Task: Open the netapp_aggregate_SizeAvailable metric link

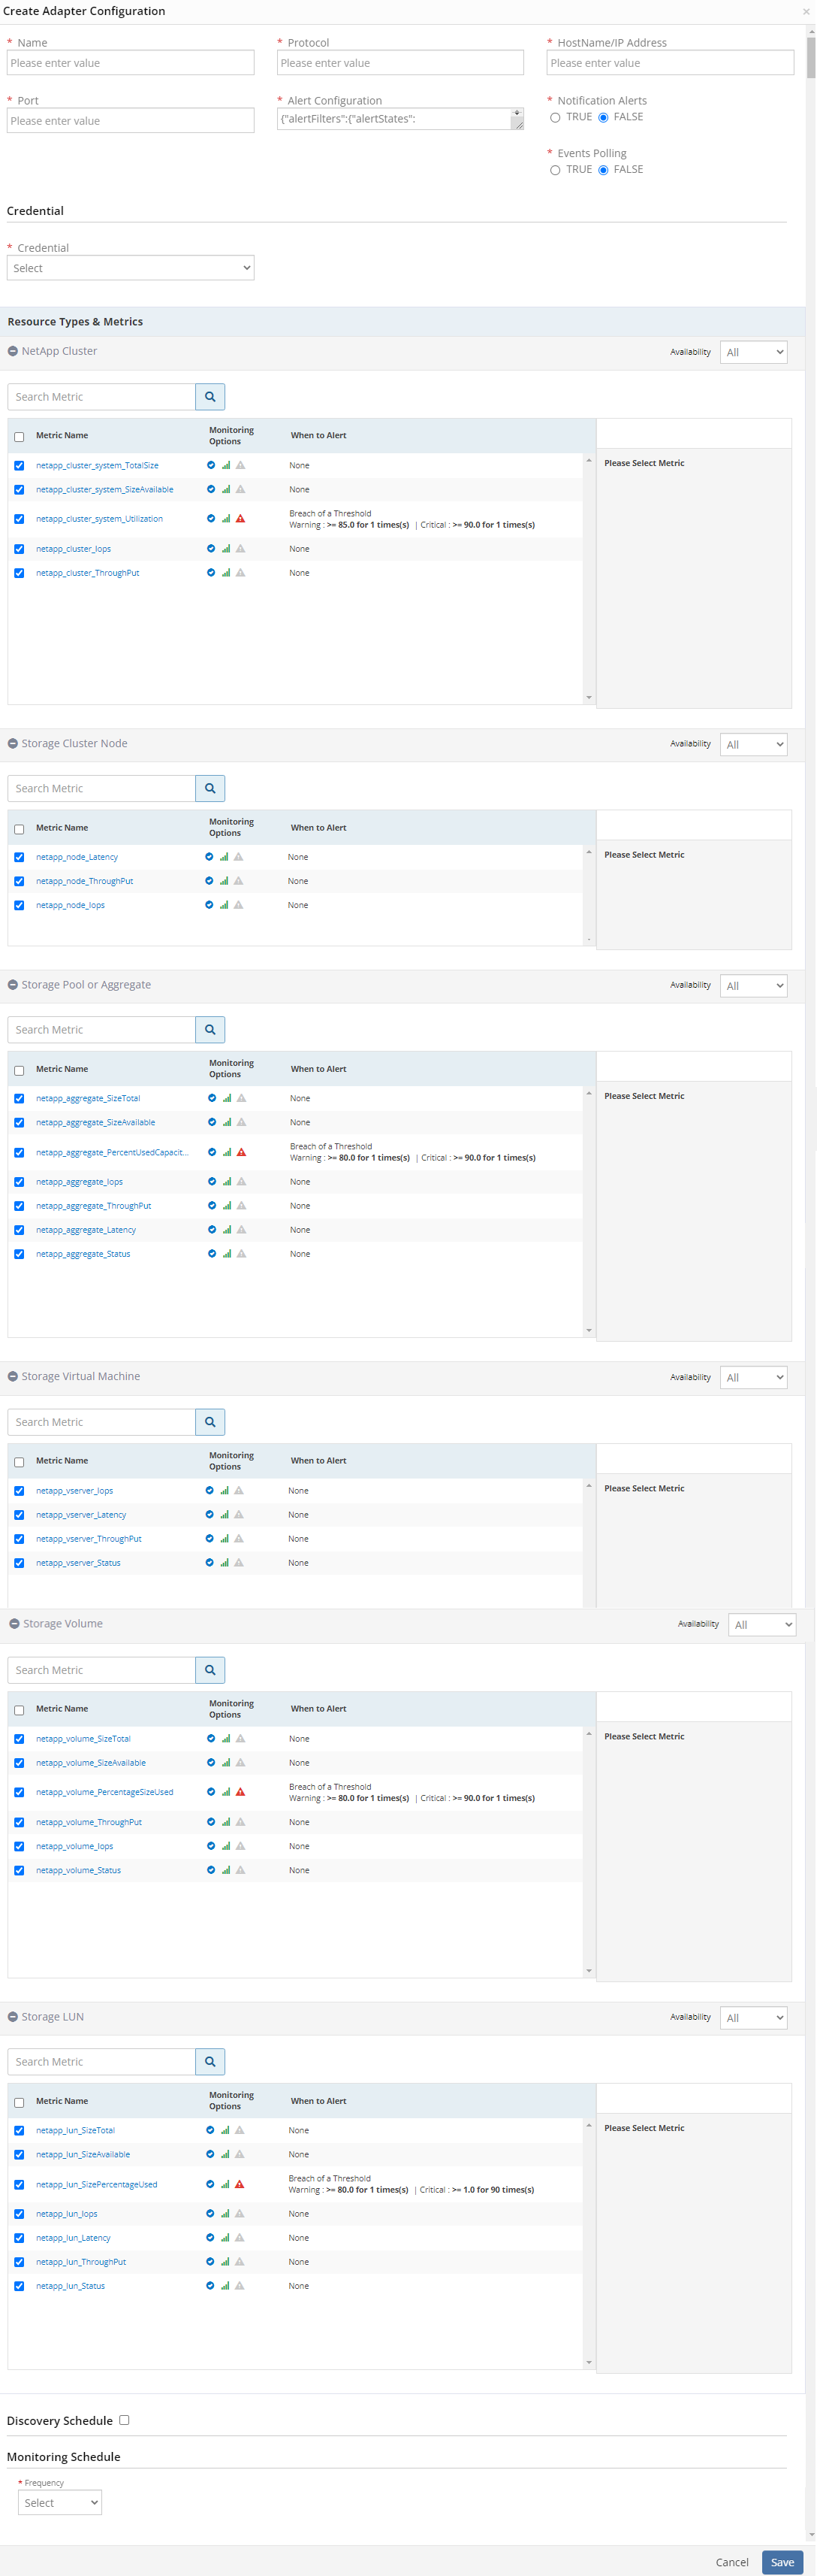Action: coord(96,1123)
